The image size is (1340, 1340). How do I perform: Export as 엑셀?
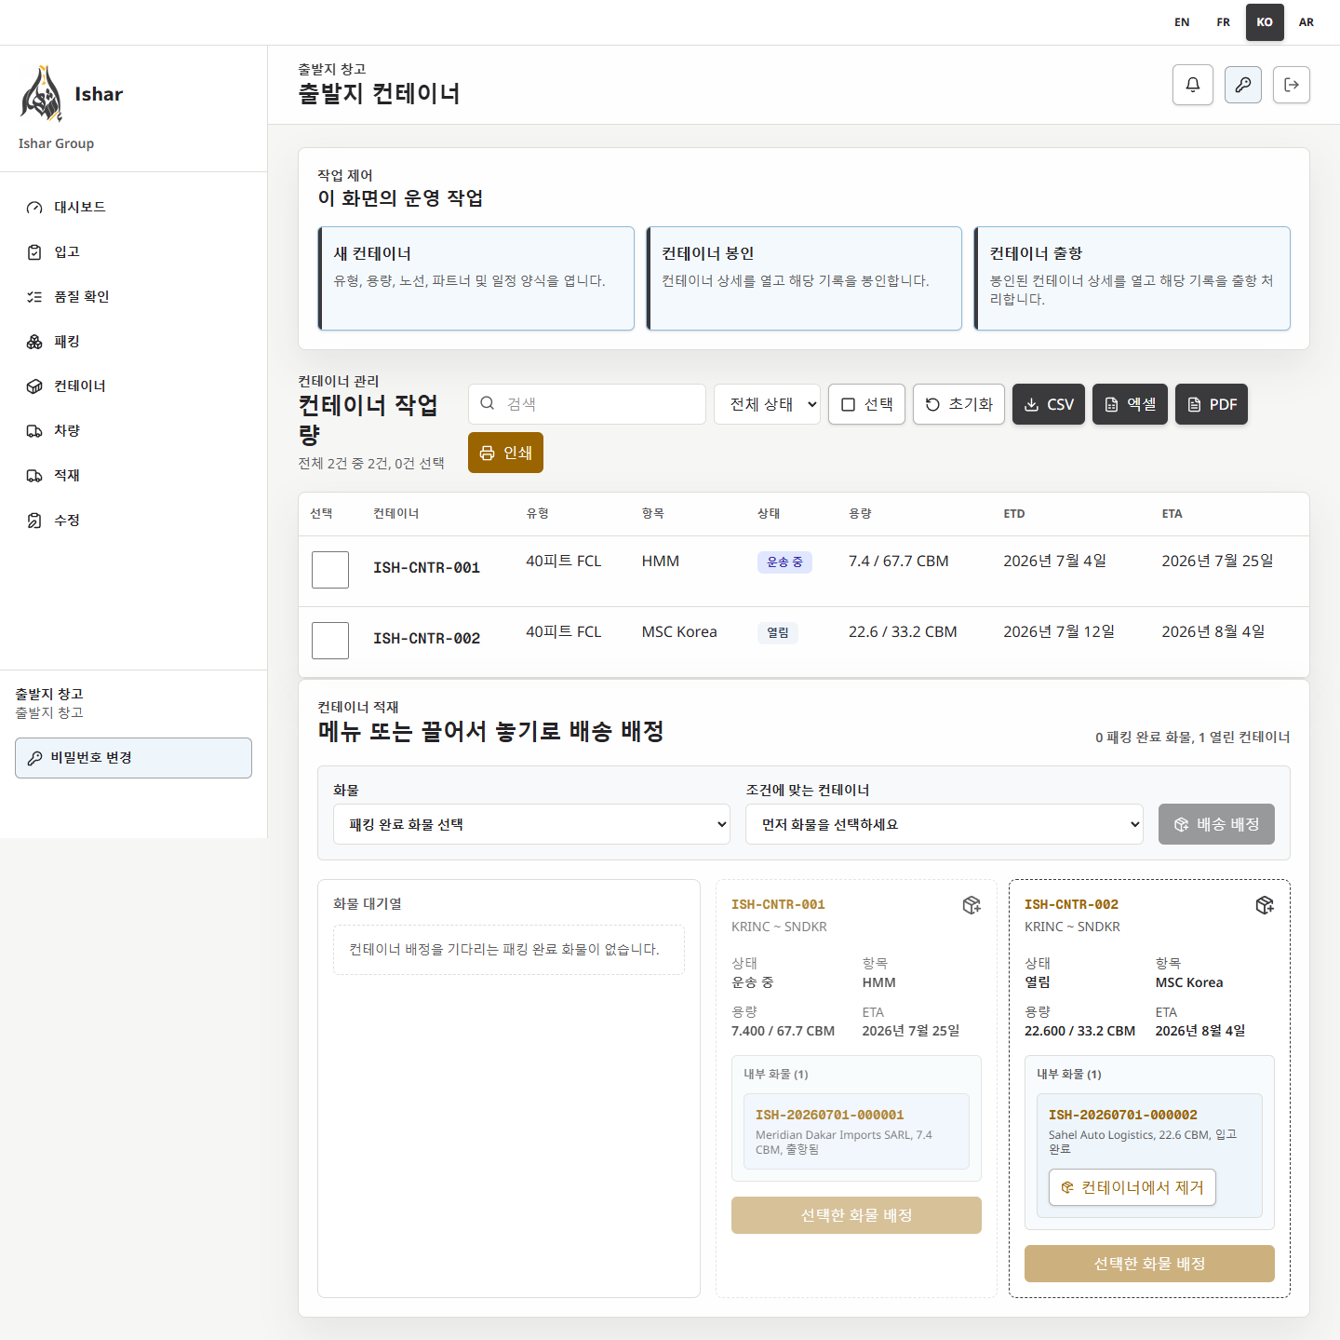coord(1130,404)
